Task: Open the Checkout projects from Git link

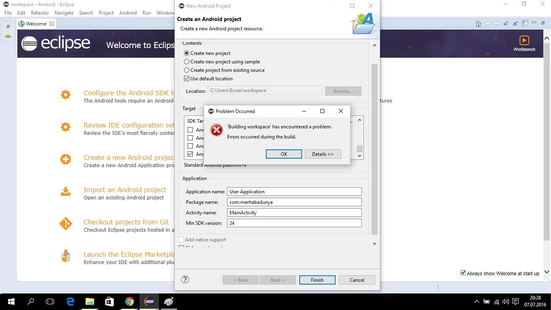Action: point(126,222)
